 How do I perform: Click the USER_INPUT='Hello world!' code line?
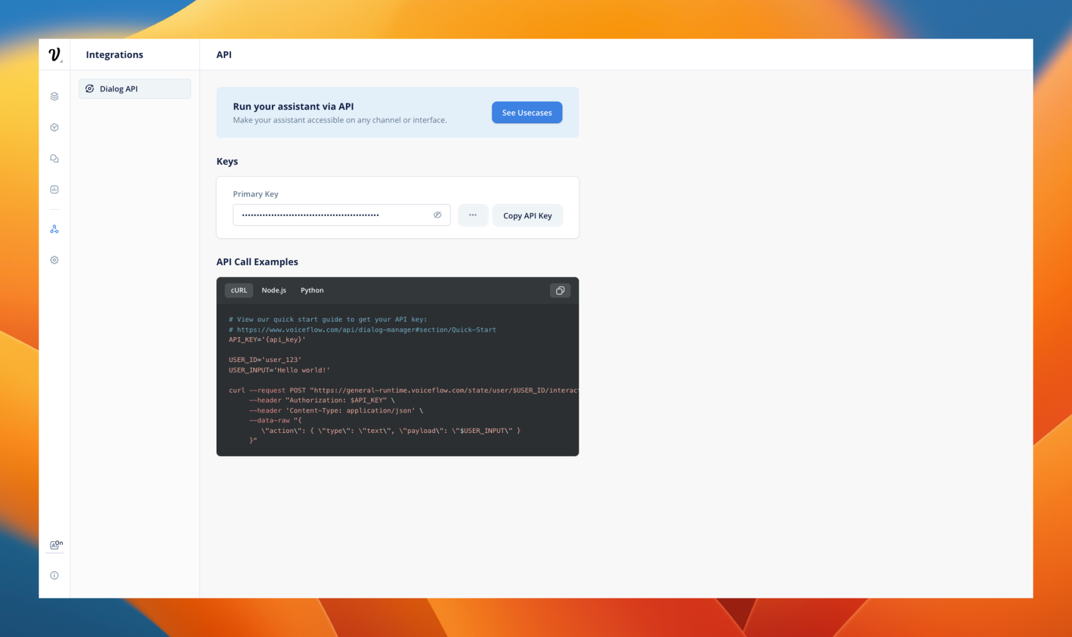click(279, 370)
